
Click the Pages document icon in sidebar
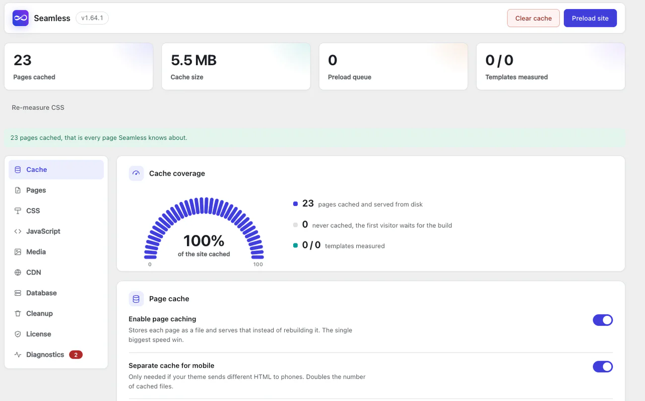pyautogui.click(x=18, y=190)
